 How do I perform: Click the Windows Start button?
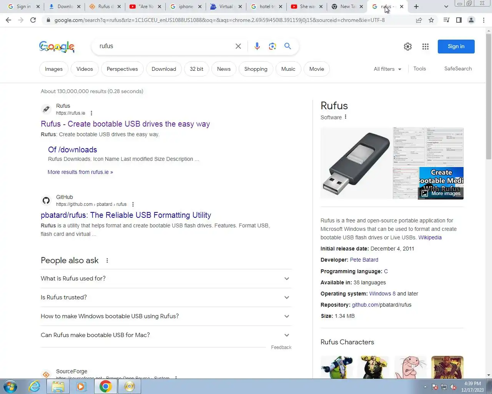pyautogui.click(x=10, y=386)
